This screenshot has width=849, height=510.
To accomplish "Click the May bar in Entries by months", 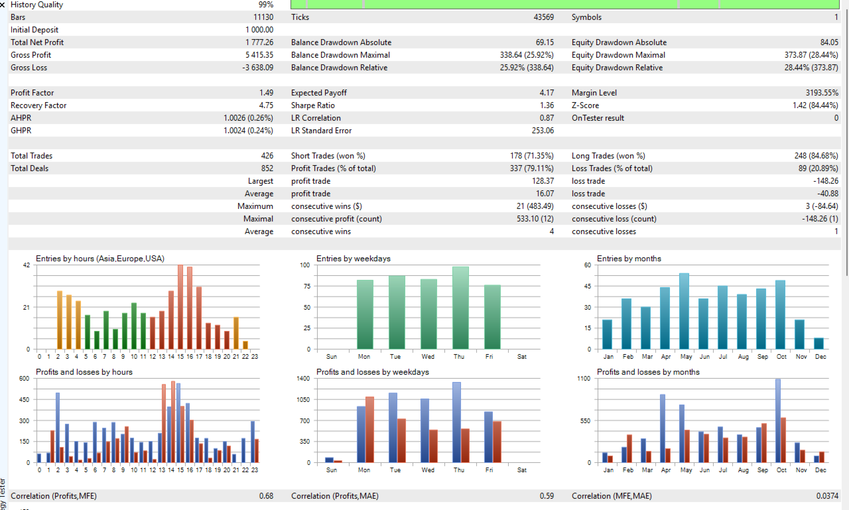I will 684,311.
